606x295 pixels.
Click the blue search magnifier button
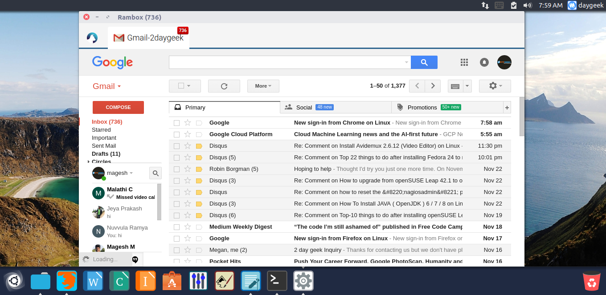coord(424,62)
